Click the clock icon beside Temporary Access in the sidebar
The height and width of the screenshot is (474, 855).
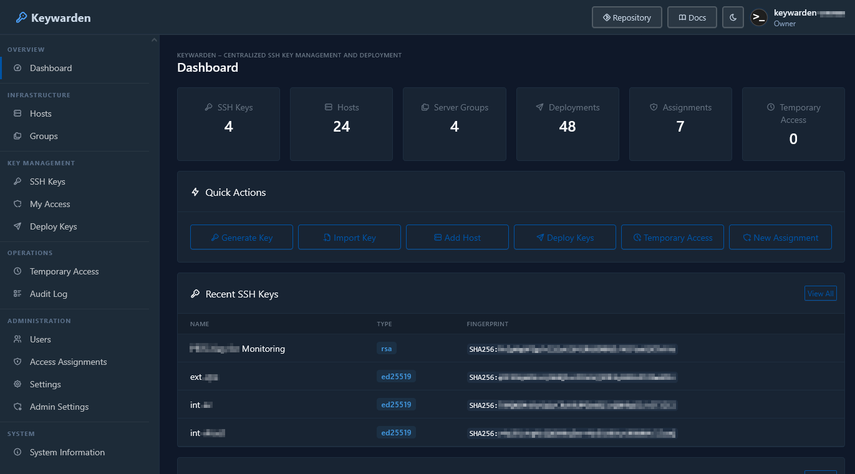click(x=17, y=271)
